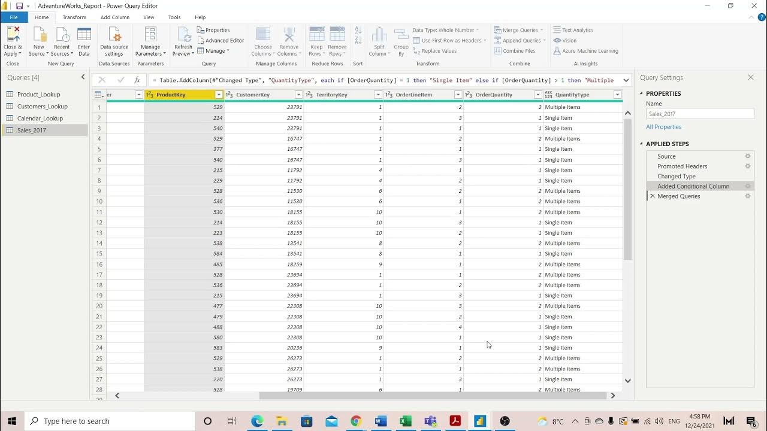
Task: Switch to the Help tab
Action: (200, 17)
